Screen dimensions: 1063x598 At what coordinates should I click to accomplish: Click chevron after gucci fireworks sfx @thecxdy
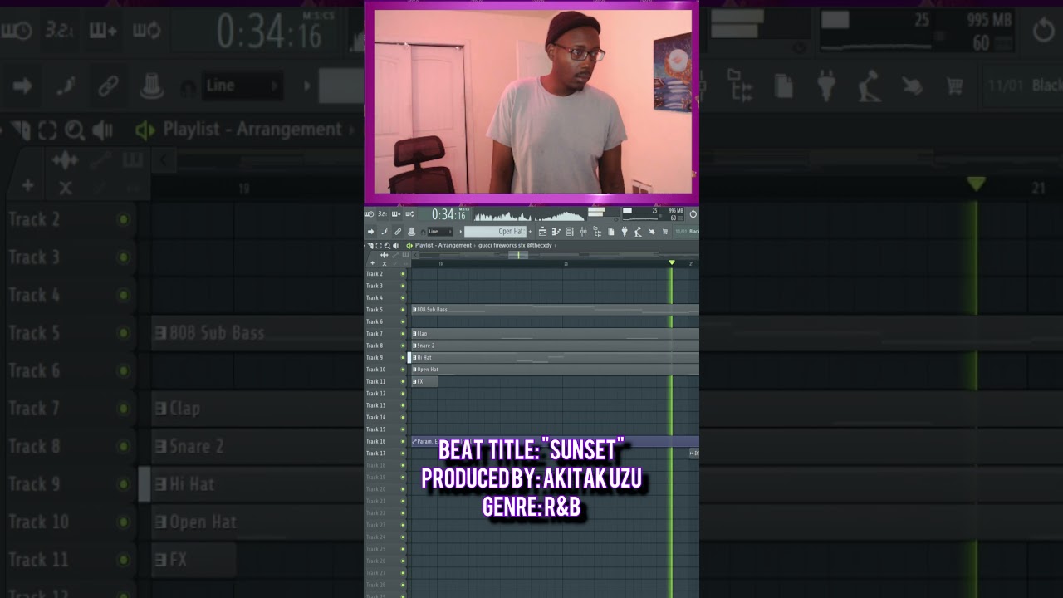pos(555,246)
